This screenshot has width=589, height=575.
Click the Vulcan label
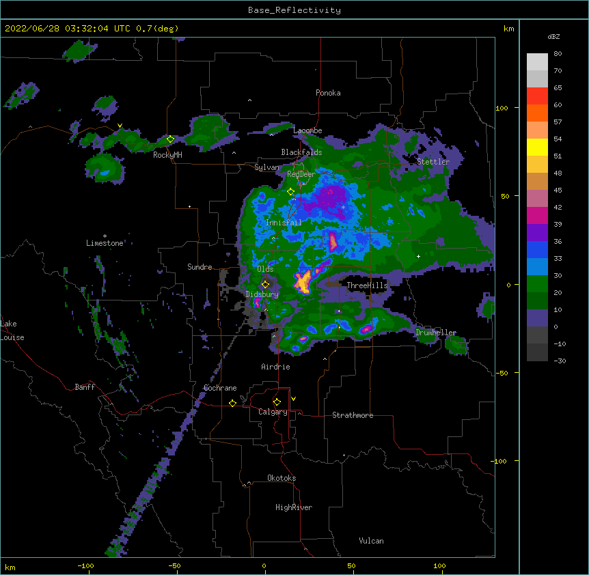[x=371, y=541]
